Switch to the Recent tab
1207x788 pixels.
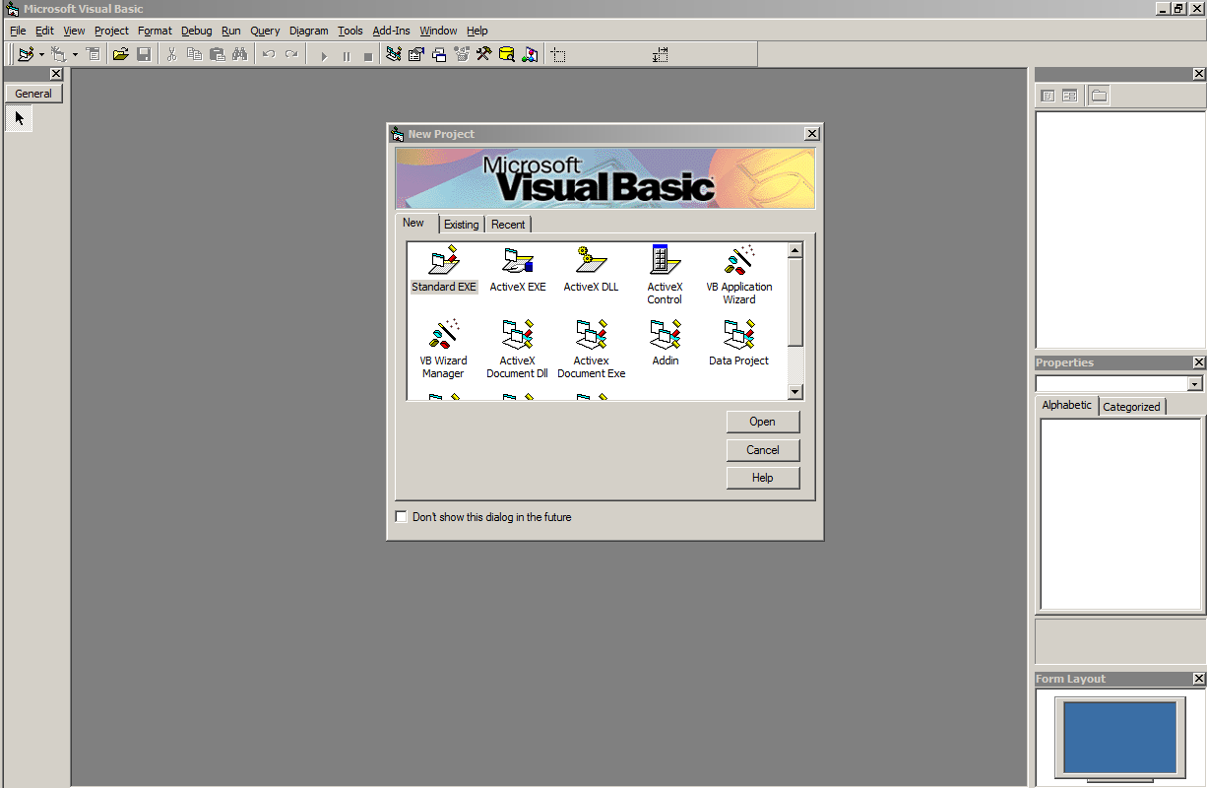click(508, 225)
